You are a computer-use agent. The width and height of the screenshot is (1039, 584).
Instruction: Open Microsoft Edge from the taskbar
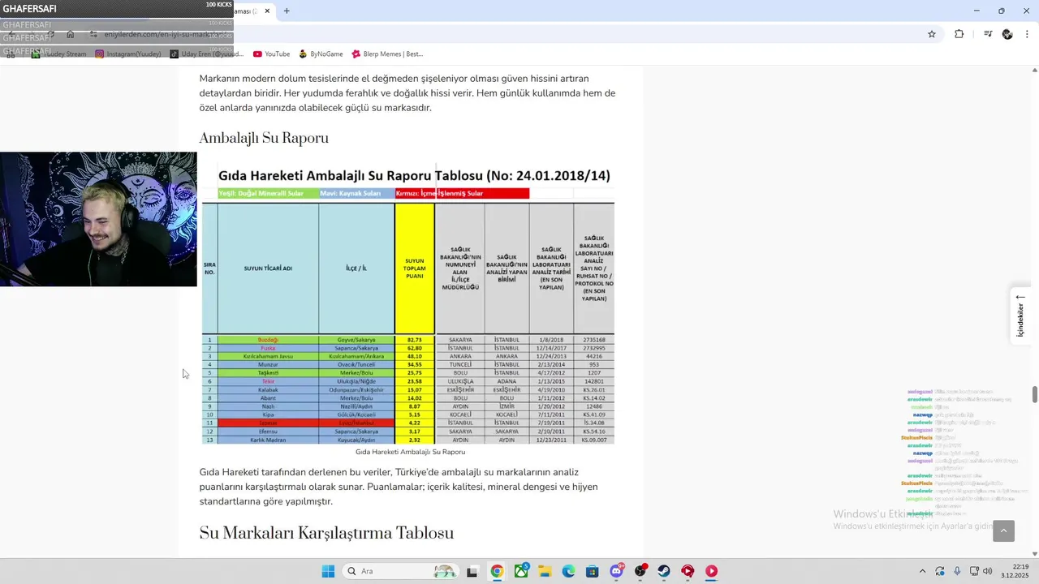pos(568,571)
